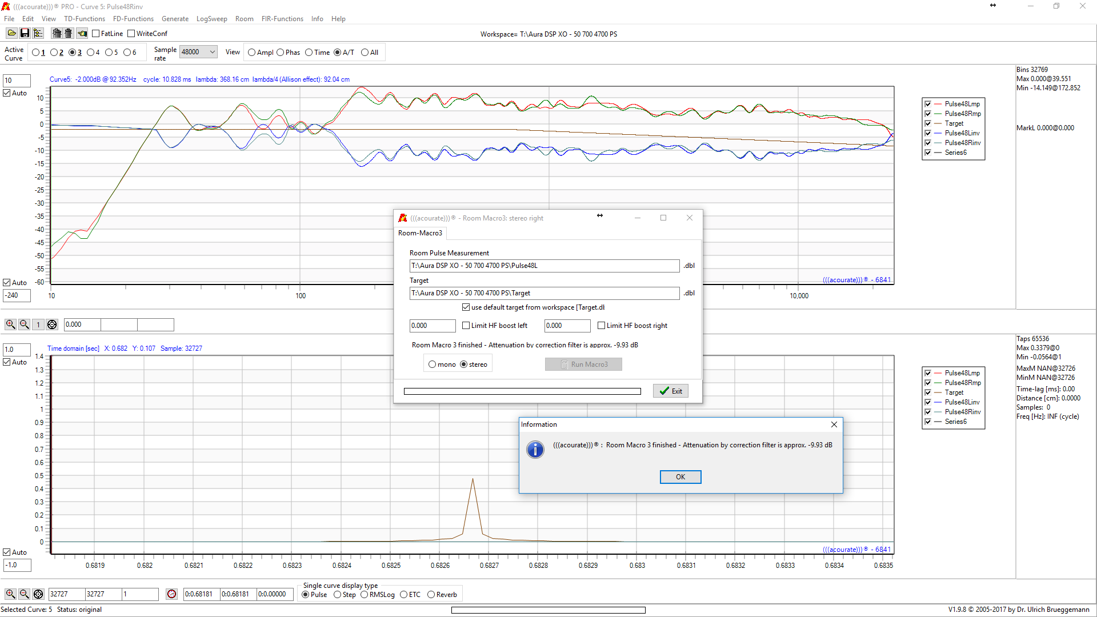
Task: Click the target crosshair icon below the time chart
Action: pyautogui.click(x=38, y=594)
